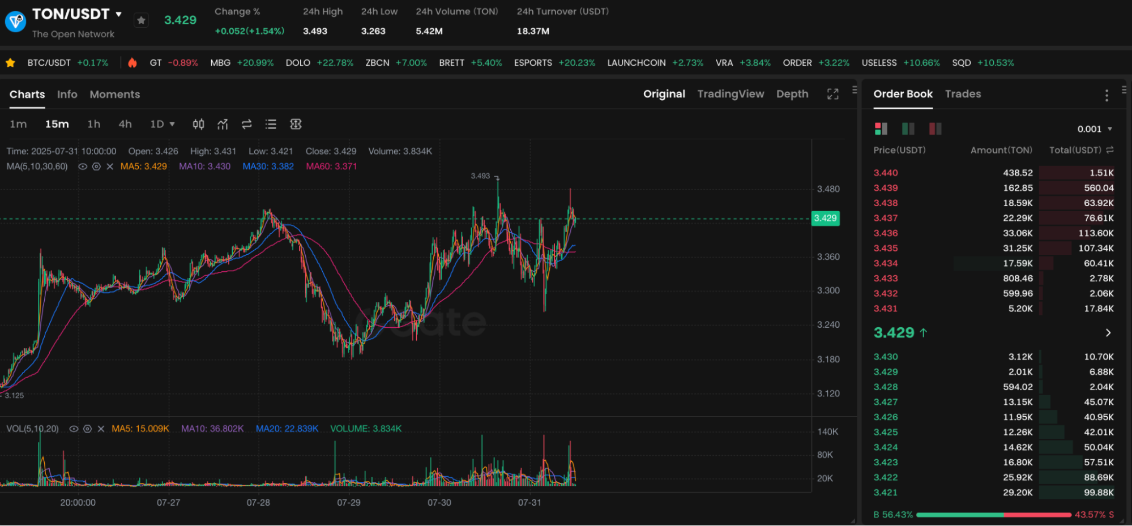1132x526 pixels.
Task: Open MA indicator settings hexagon icon
Action: tap(96, 166)
